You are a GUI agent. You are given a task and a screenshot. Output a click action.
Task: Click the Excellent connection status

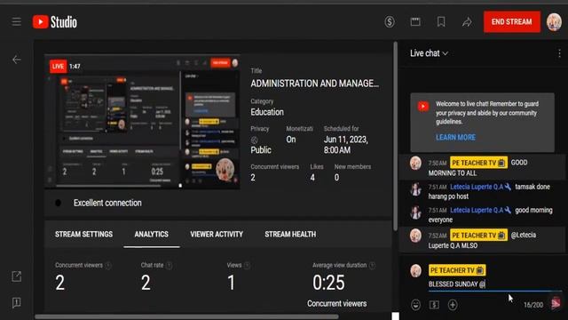pyautogui.click(x=107, y=203)
